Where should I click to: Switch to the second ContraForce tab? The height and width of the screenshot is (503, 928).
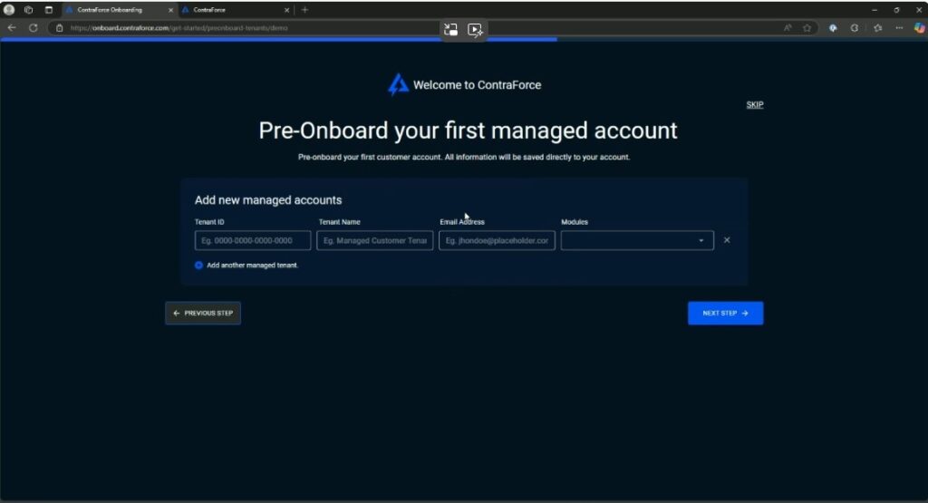[x=231, y=9]
